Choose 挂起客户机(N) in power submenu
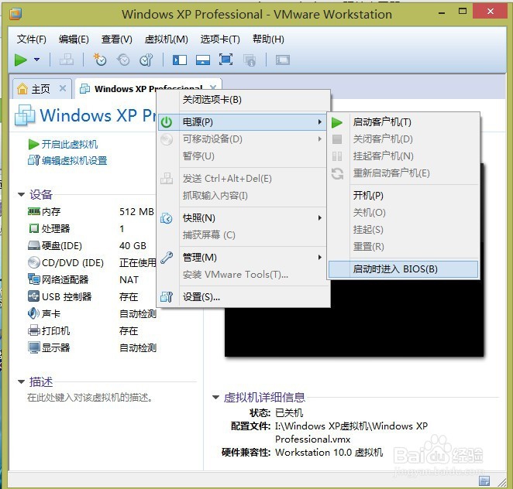The width and height of the screenshot is (513, 489). tap(404, 156)
